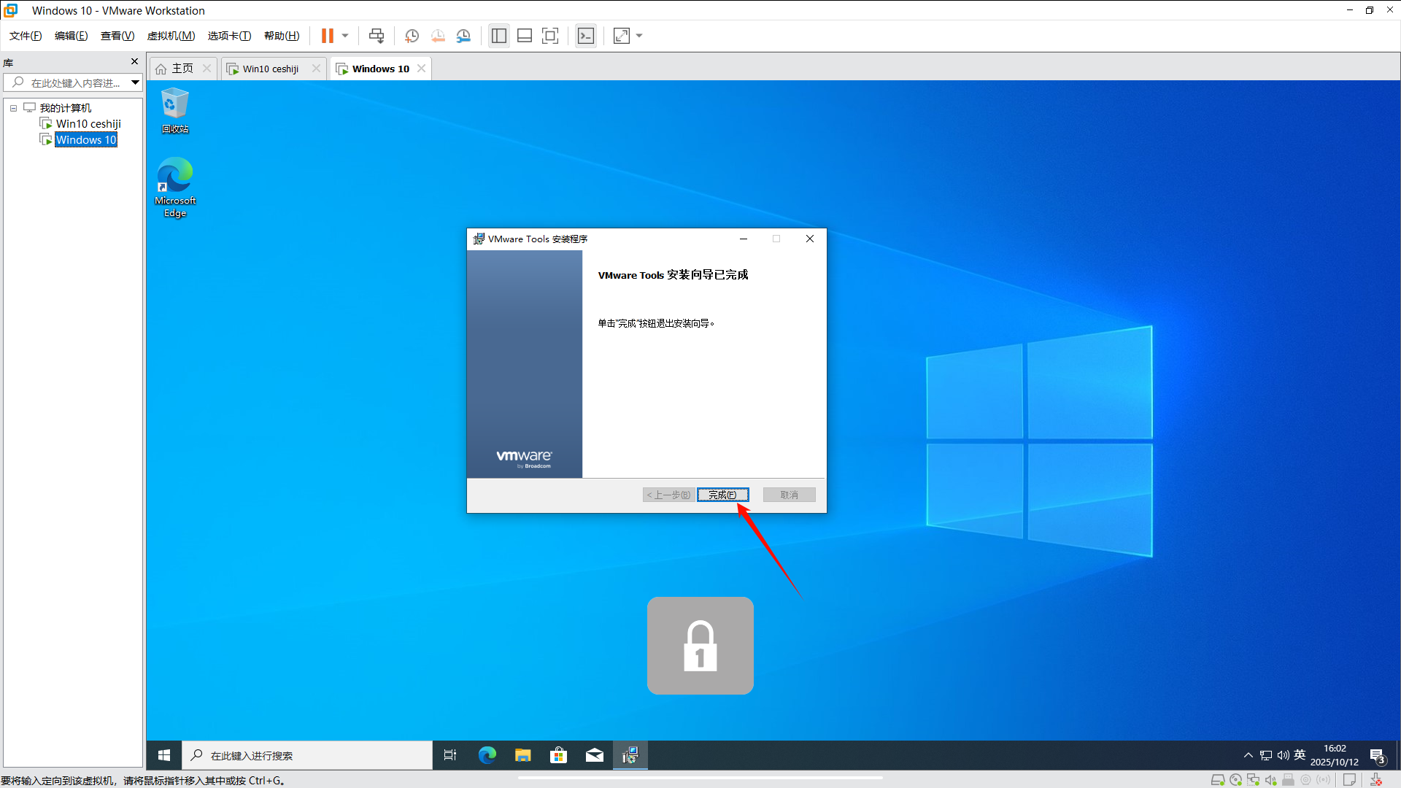Open the 虚拟机(M) menu
The image size is (1401, 788).
pos(171,36)
